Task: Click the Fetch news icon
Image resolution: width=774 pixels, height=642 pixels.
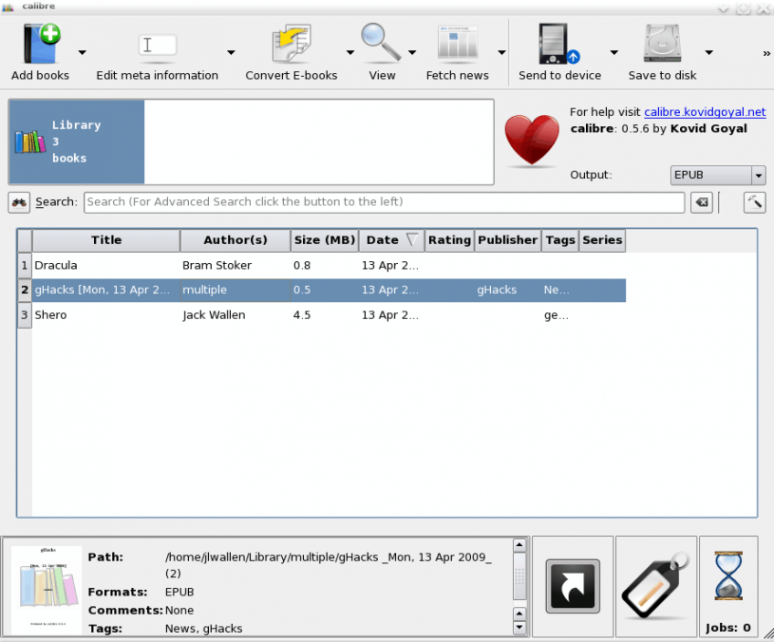Action: (x=458, y=44)
